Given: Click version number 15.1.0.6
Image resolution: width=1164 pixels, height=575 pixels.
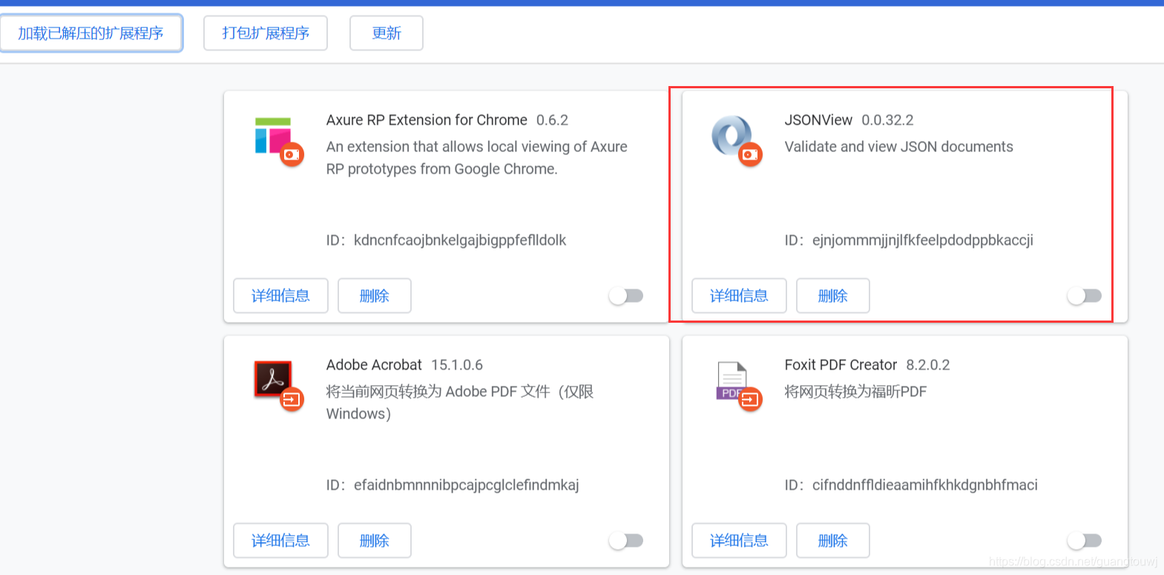Looking at the screenshot, I should pos(457,365).
